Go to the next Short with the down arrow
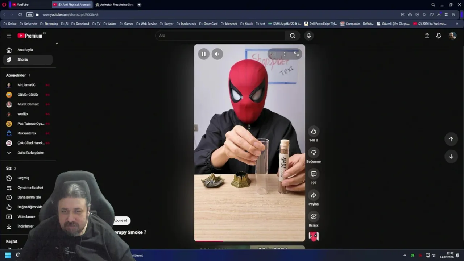This screenshot has height=261, width=464. [451, 157]
